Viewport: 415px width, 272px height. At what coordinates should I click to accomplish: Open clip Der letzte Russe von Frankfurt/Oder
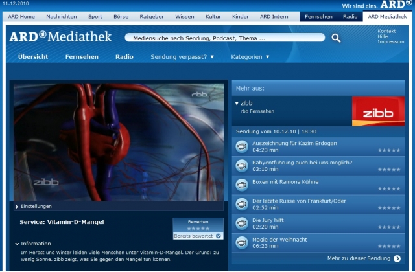299,201
